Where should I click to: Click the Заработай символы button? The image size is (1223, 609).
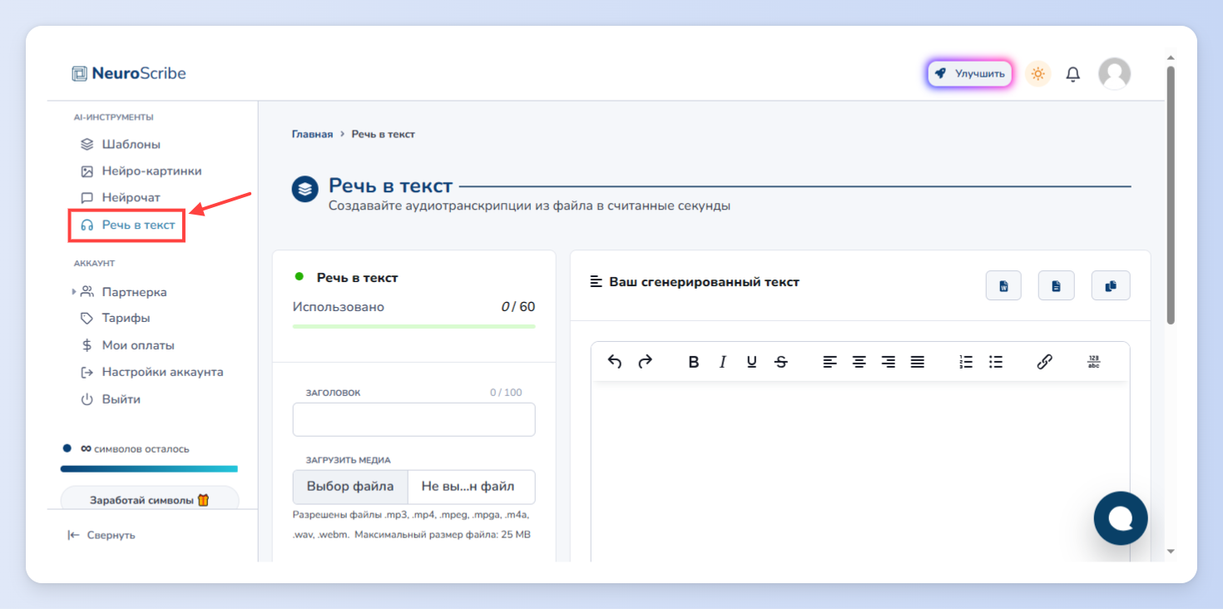tap(150, 499)
